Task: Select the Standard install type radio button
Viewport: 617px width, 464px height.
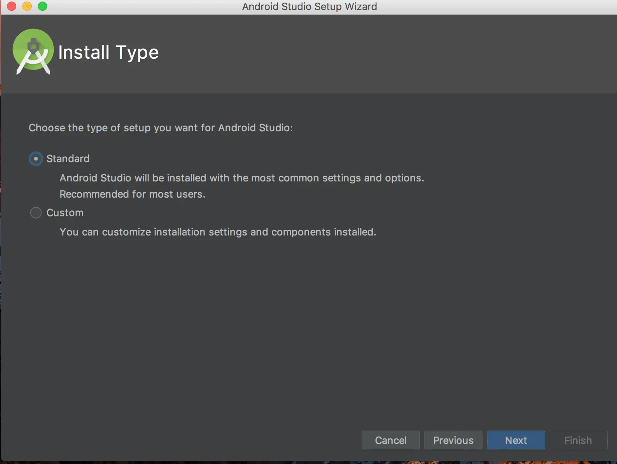Action: [x=36, y=159]
